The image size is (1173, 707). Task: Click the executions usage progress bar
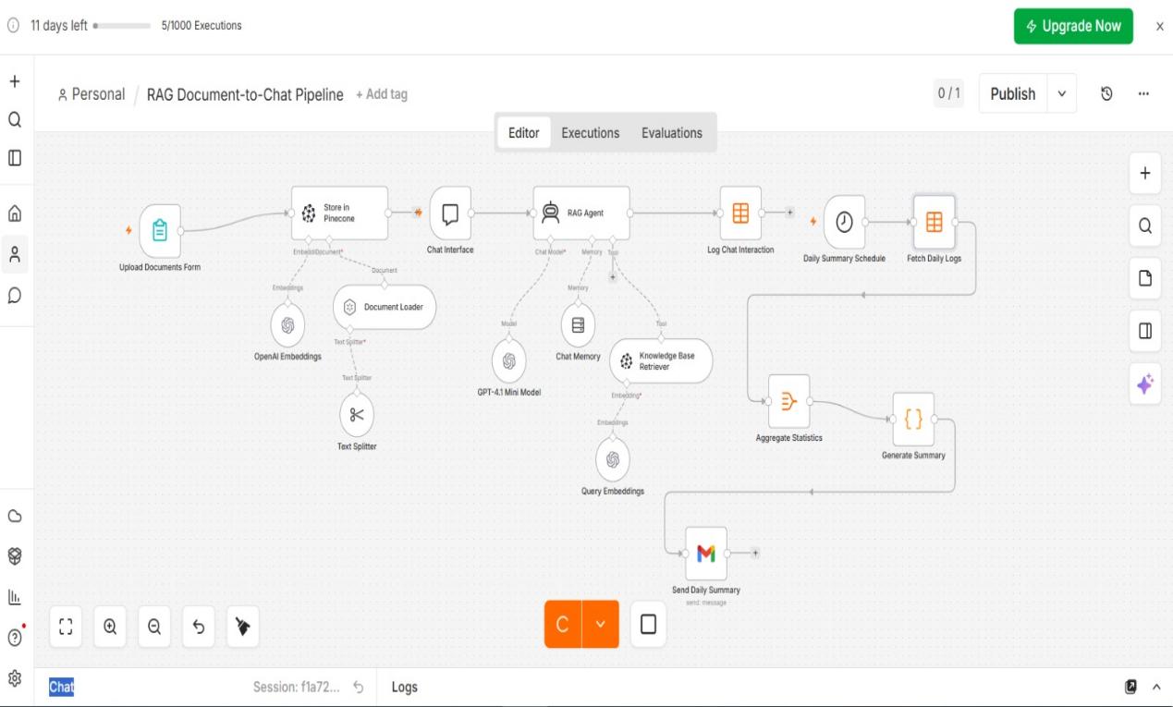coord(123,26)
